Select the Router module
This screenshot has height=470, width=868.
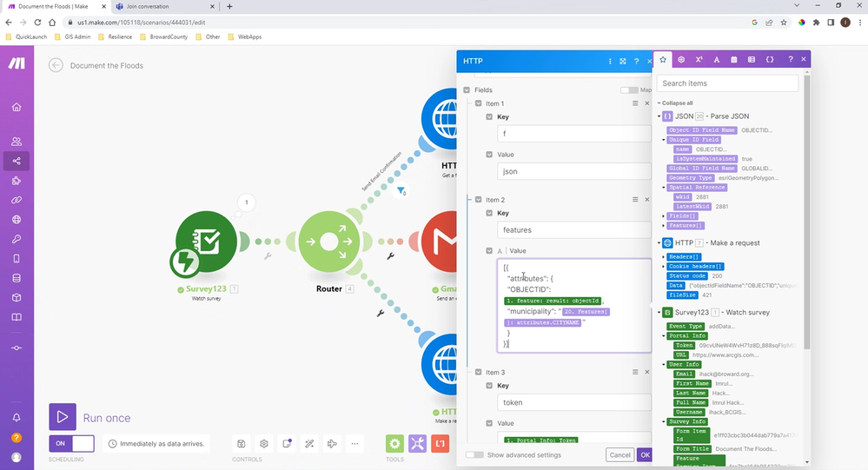point(328,242)
